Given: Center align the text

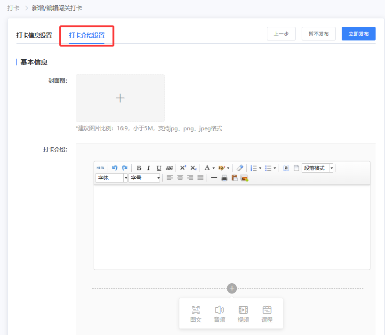Looking at the screenshot, I should point(180,178).
